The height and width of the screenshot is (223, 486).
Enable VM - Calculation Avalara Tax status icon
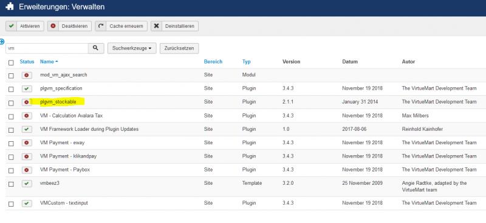click(x=27, y=116)
